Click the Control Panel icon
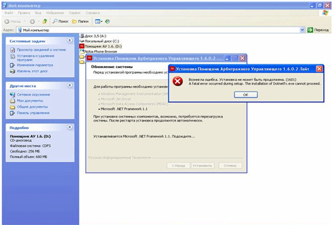 click(x=13, y=113)
